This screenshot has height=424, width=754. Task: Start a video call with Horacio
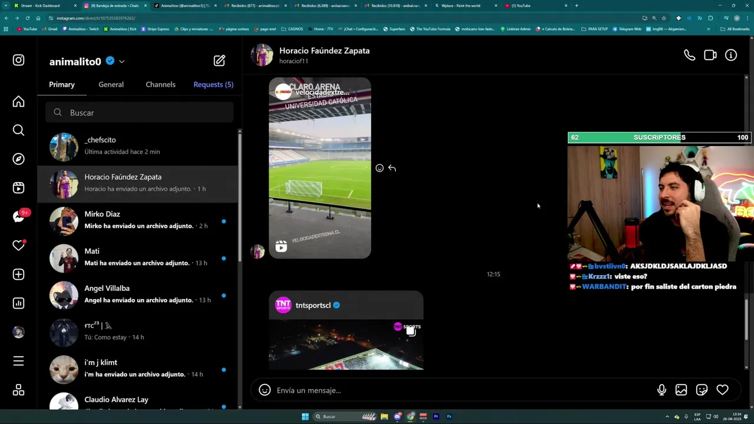[x=710, y=55]
